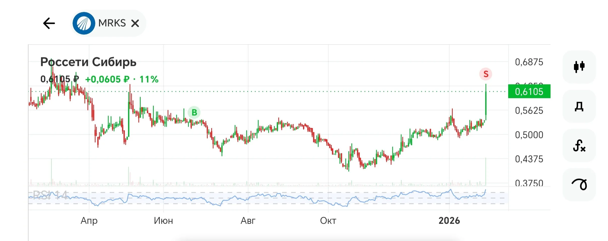Open RSI 14 indicator label
The height and width of the screenshot is (241, 608).
(50, 195)
